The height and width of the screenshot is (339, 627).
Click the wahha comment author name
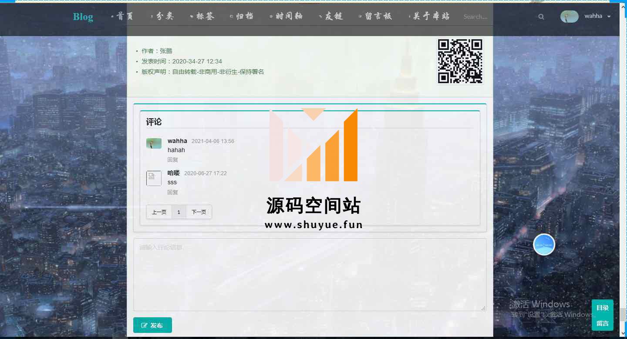point(177,141)
